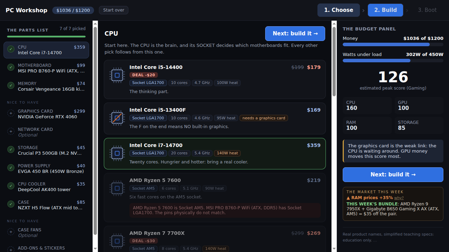Go to step 2. Build
Image resolution: width=449 pixels, height=252 pixels.
point(386,10)
